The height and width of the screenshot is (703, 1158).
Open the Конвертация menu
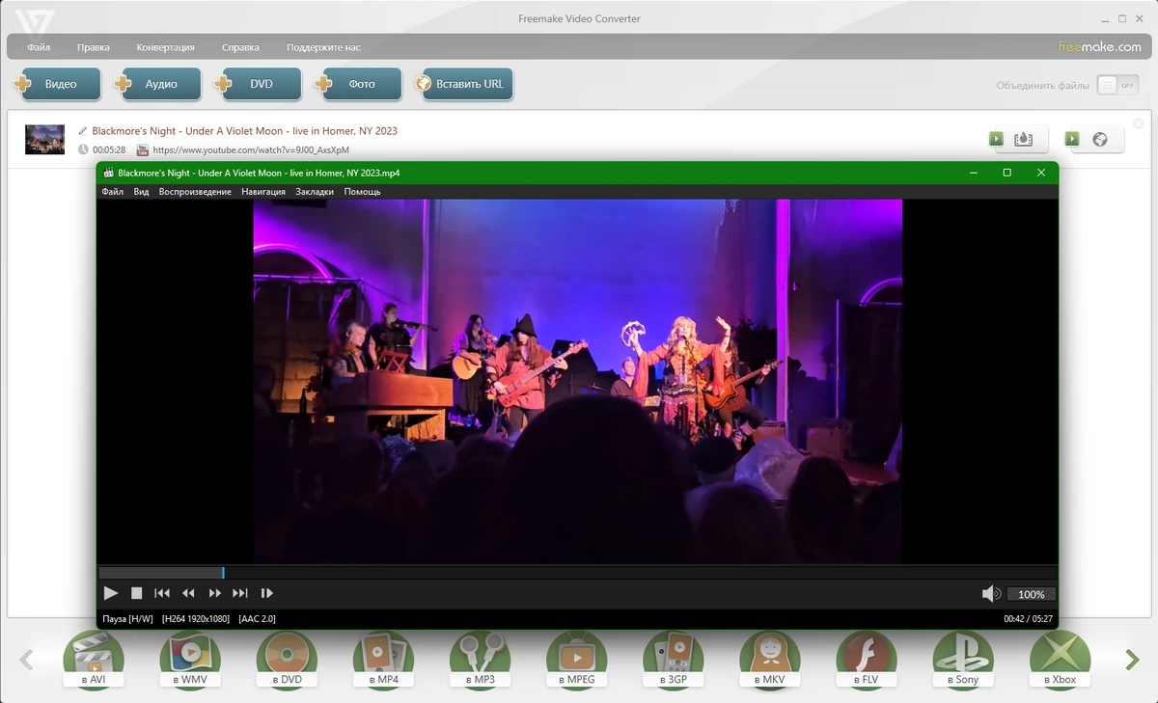click(x=166, y=46)
